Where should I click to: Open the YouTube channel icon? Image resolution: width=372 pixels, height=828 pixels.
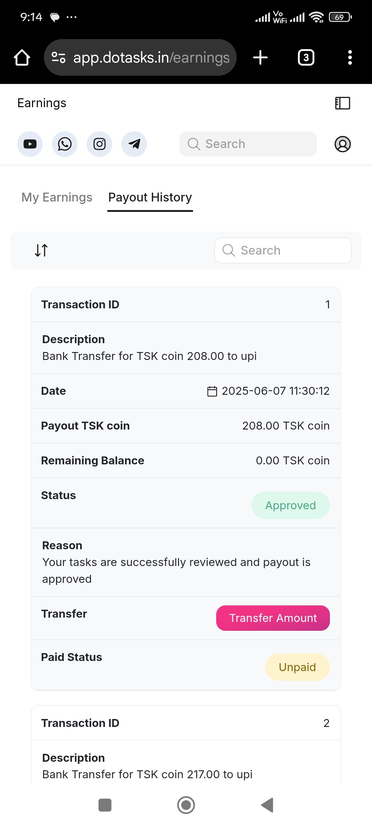[x=30, y=144]
